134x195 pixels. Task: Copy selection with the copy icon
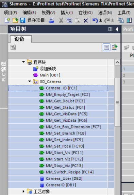click(69, 20)
